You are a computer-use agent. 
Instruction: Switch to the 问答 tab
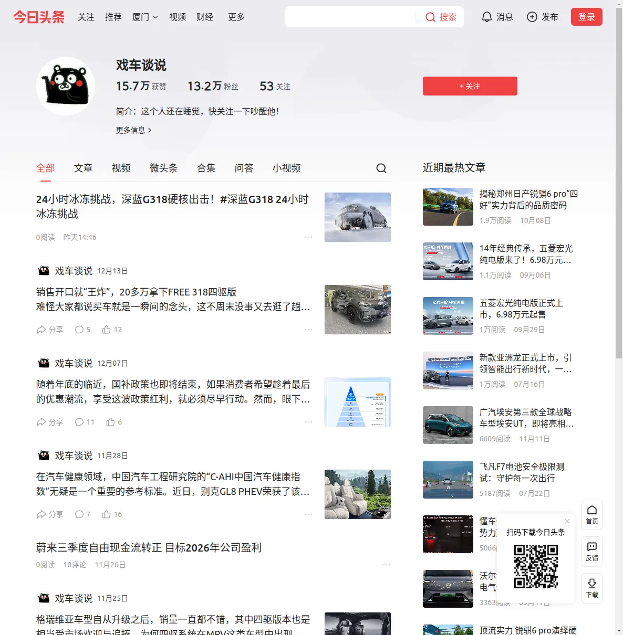(x=244, y=168)
